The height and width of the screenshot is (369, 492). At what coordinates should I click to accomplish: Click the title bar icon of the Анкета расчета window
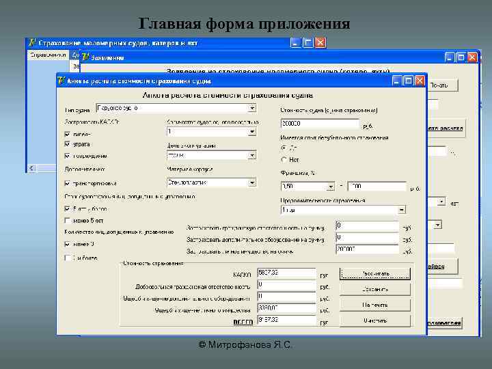point(61,81)
